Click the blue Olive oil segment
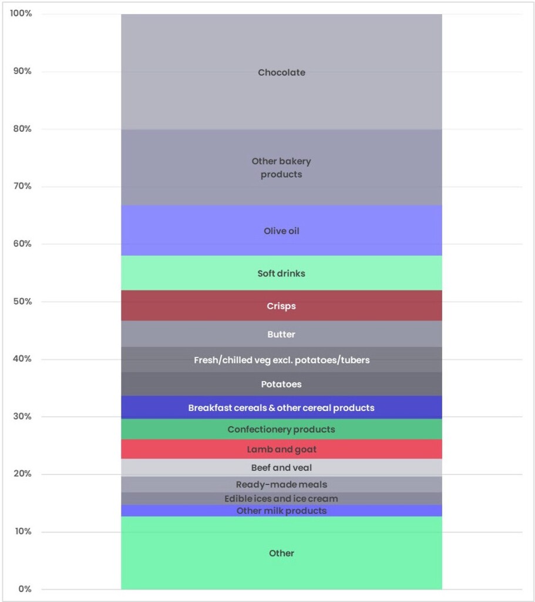The image size is (535, 602). click(x=281, y=231)
